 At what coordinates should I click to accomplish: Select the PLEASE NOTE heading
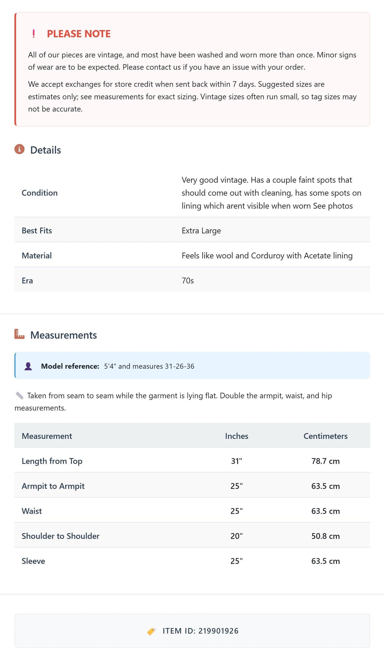tap(79, 34)
